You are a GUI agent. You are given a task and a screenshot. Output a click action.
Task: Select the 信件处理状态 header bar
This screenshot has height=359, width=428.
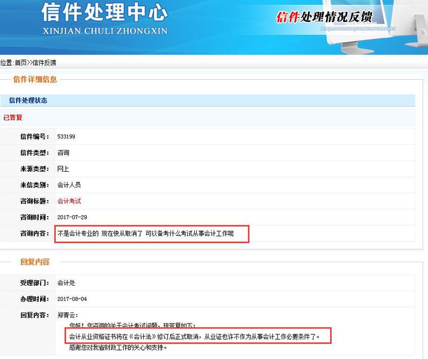28,101
